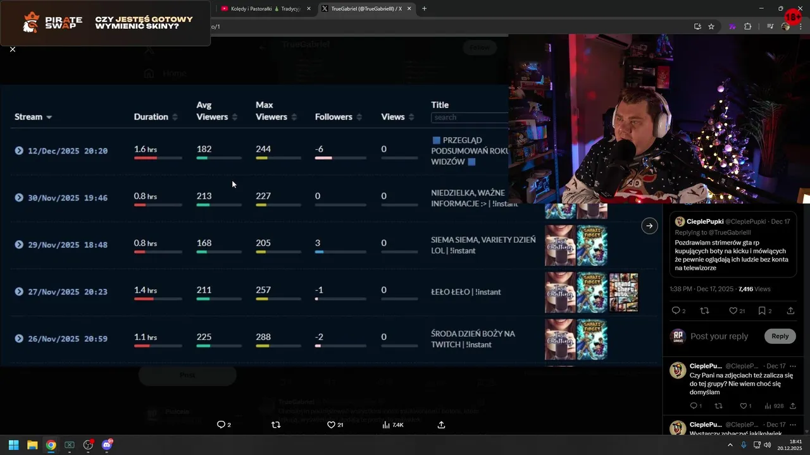Screen dimensions: 810x455
Task: Click install app icon in address bar
Action: tap(697, 27)
